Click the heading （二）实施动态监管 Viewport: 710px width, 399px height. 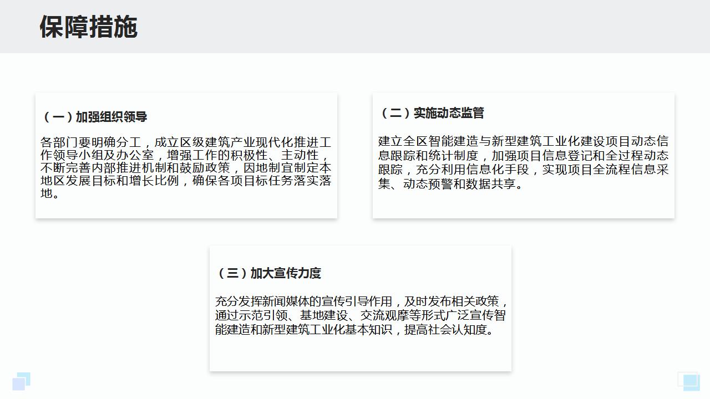432,113
